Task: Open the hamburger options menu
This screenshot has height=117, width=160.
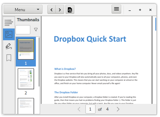Action: [x=116, y=9]
